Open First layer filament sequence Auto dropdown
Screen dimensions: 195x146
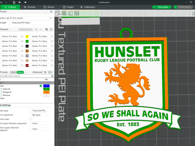click(38, 123)
